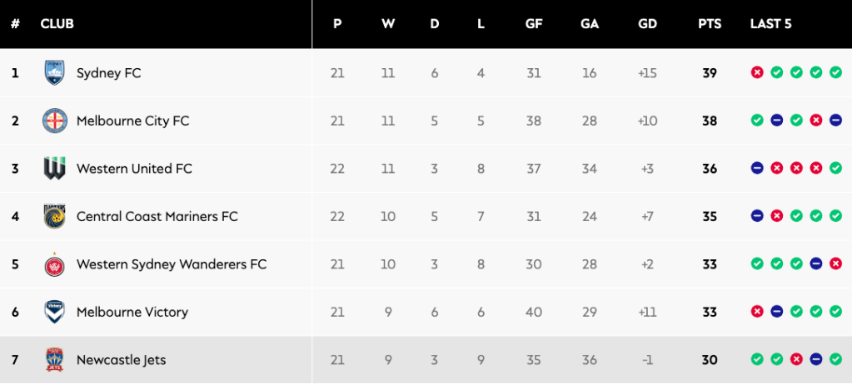Click the Central Coast Mariners crest

click(55, 216)
